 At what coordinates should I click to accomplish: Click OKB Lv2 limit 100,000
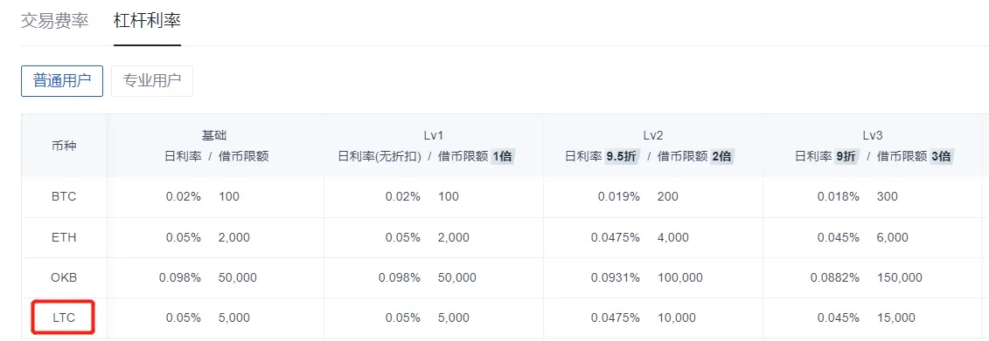680,277
